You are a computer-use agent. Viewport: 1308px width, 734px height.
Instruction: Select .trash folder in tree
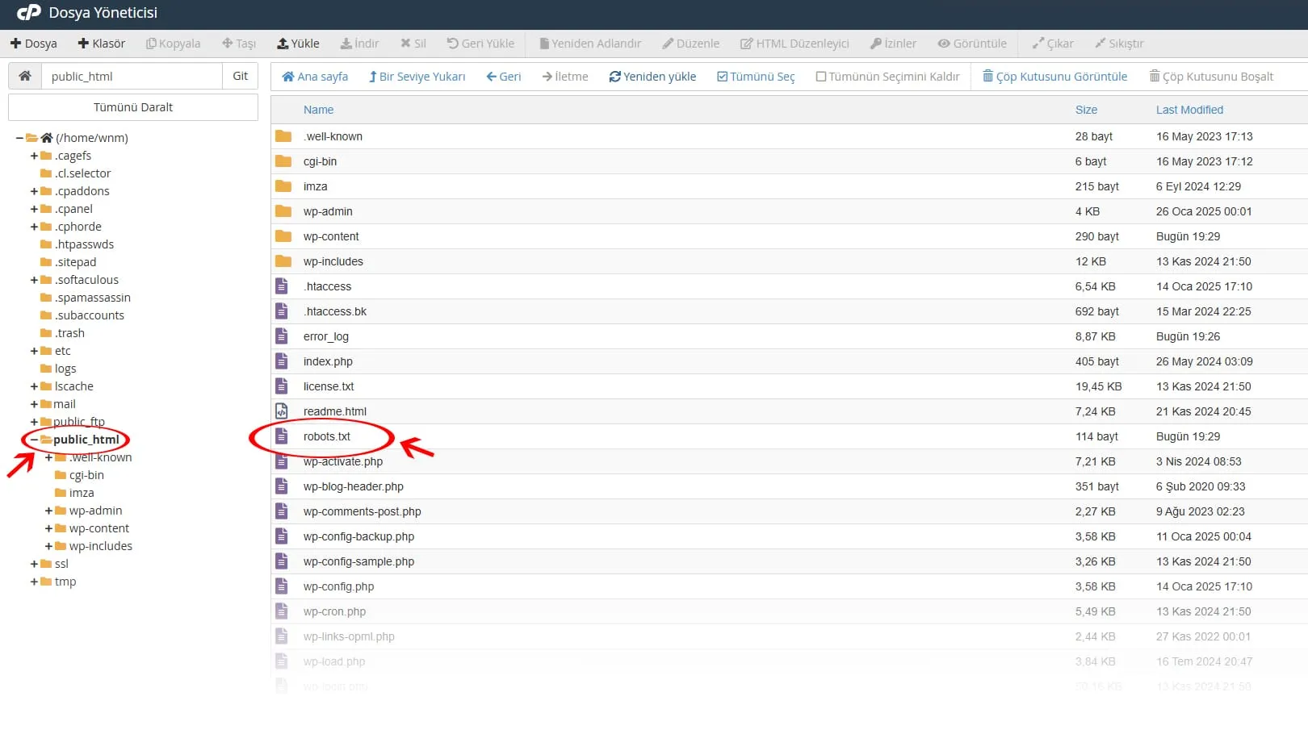(x=69, y=333)
